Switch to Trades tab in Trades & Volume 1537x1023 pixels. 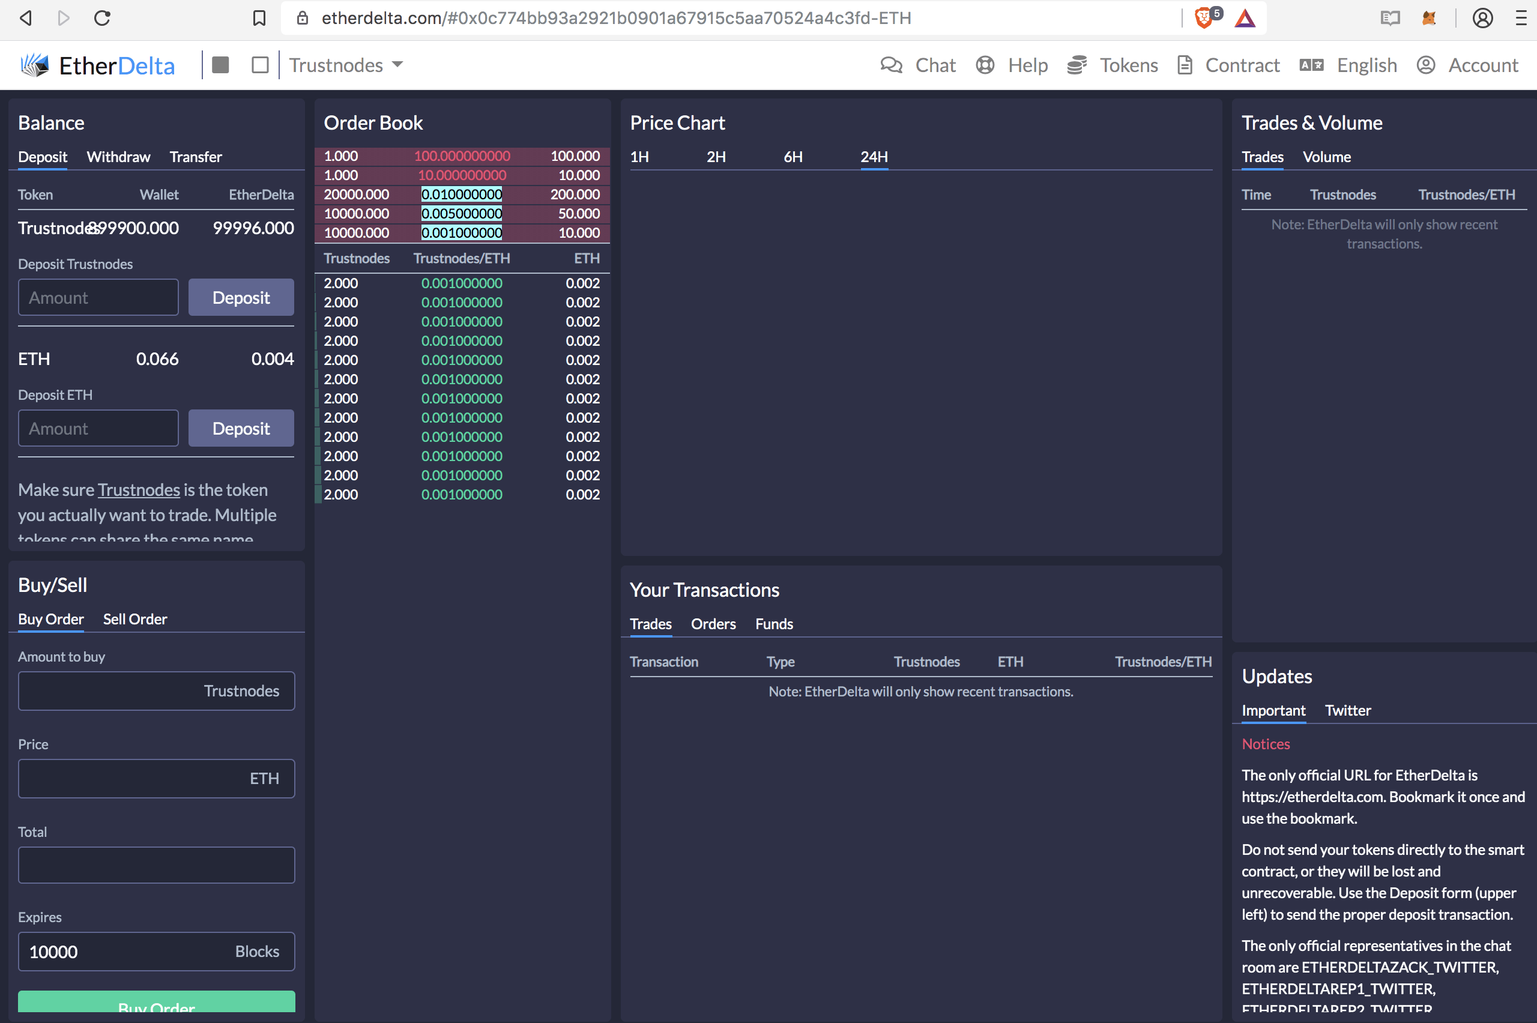click(x=1263, y=157)
